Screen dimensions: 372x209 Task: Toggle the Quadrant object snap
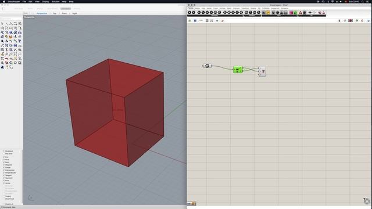pyautogui.click(x=8, y=178)
